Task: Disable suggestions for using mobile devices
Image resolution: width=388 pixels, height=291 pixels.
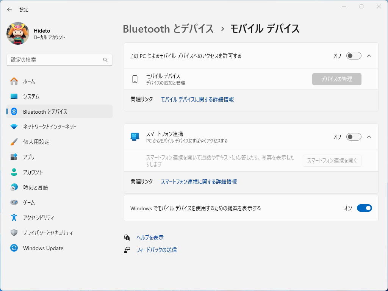Action: click(364, 208)
